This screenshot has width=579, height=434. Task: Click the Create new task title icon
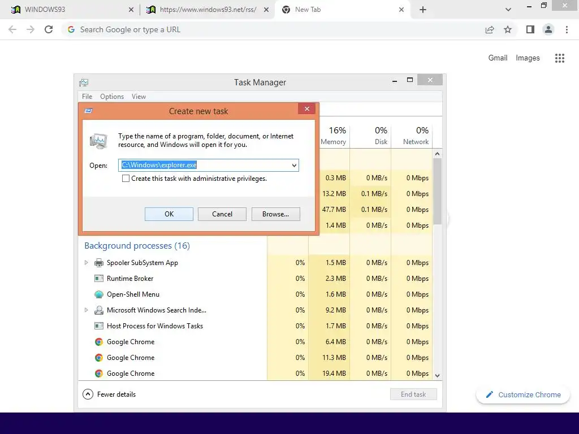(88, 111)
